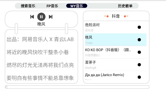Screen dimensions: 166x93
Task: Click the black dot beside 危险派对
Action: [x=139, y=27]
